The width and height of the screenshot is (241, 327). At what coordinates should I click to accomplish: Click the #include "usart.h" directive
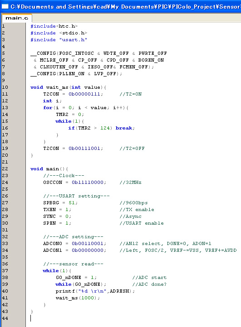59,39
